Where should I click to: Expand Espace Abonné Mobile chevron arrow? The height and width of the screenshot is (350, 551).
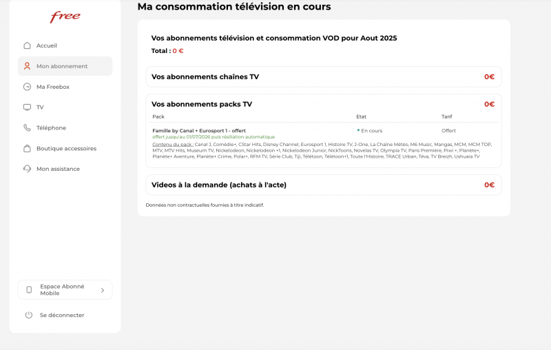[103, 290]
